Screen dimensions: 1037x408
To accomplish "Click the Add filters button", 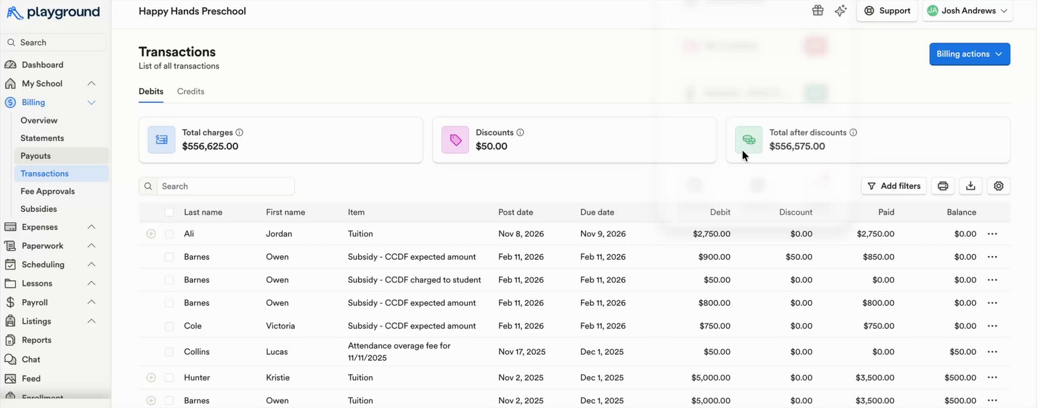I will tap(893, 186).
